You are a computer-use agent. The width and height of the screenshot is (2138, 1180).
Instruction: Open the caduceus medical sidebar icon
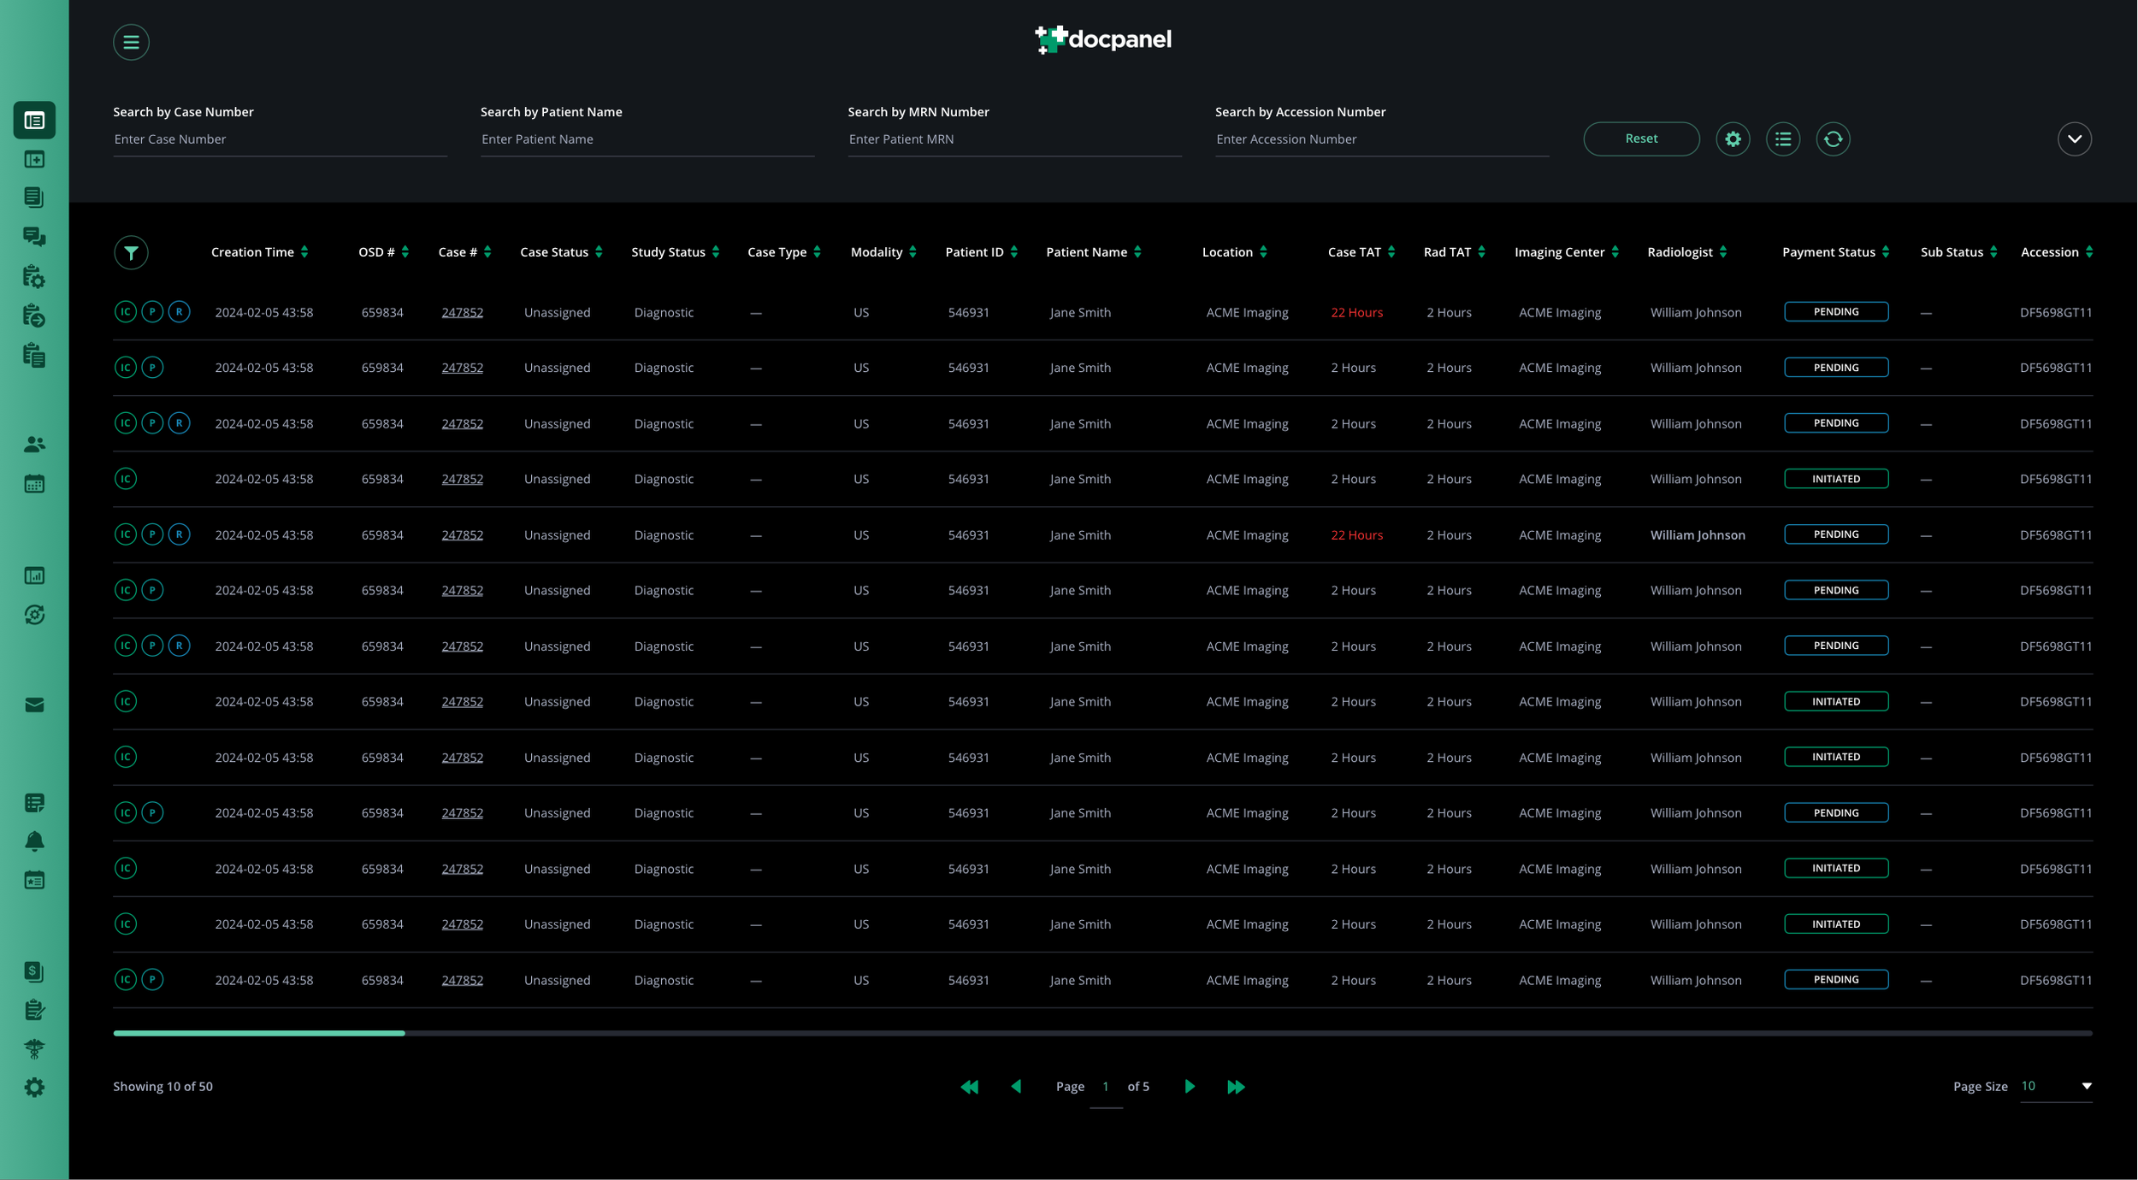[34, 1048]
